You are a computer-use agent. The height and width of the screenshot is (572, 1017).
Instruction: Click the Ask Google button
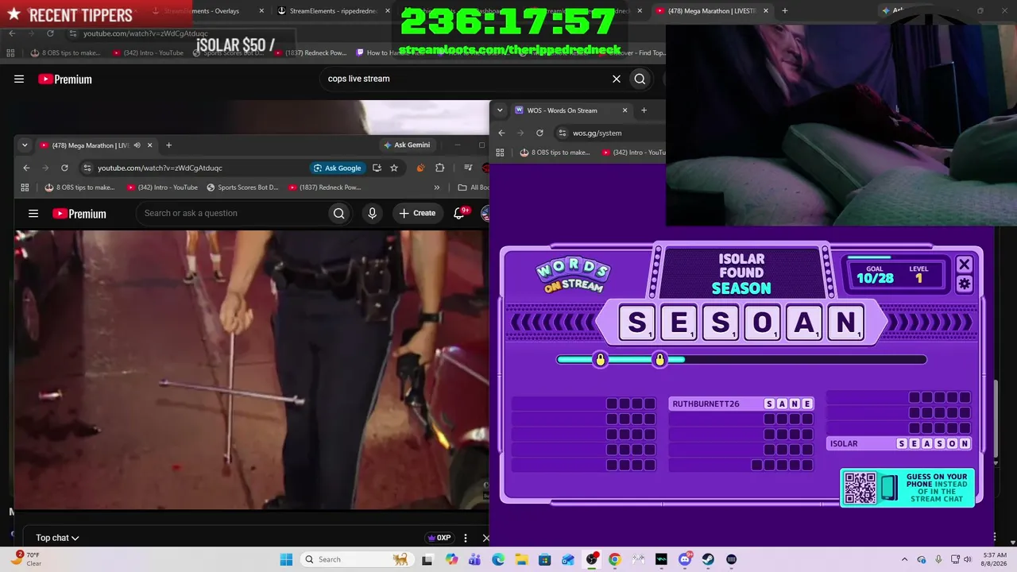click(337, 168)
